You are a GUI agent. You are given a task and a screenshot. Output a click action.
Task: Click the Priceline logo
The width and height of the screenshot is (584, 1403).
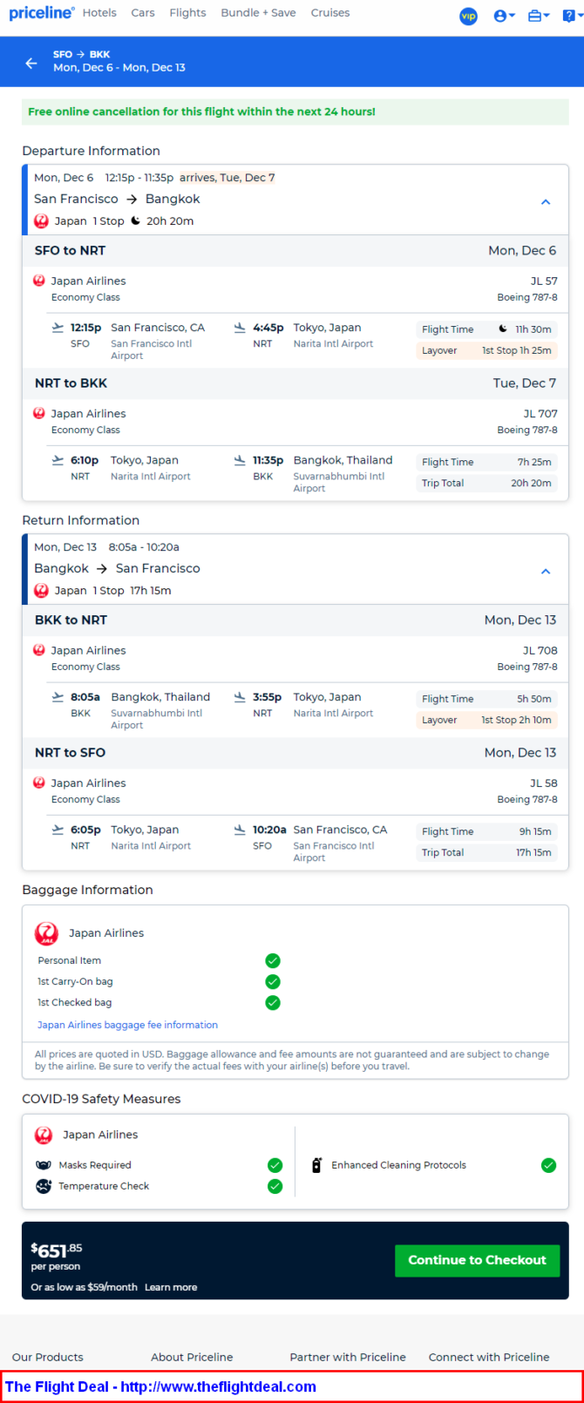(42, 13)
